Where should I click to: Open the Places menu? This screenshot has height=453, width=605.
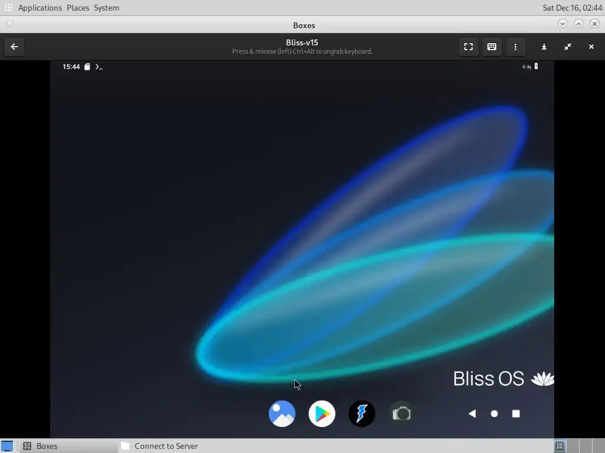coord(78,8)
